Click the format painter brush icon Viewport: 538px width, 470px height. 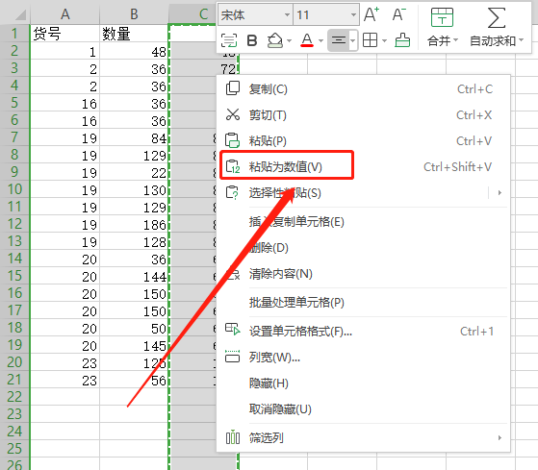402,40
